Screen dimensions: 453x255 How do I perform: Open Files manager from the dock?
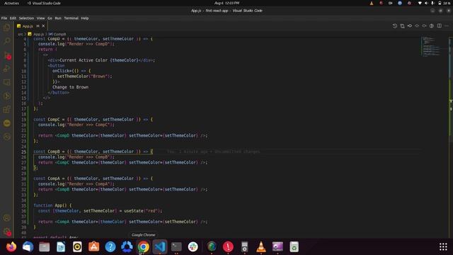click(x=45, y=246)
